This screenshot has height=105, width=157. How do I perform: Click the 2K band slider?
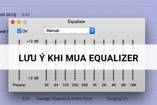[x=104, y=60]
